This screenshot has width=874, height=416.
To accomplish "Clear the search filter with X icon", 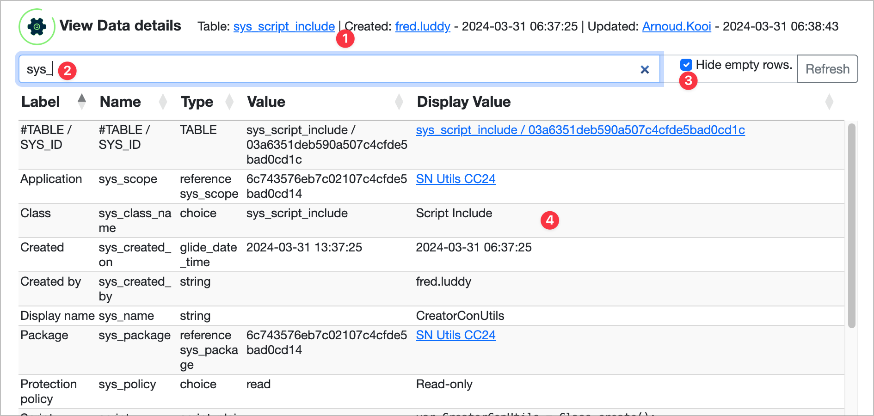I will (644, 70).
